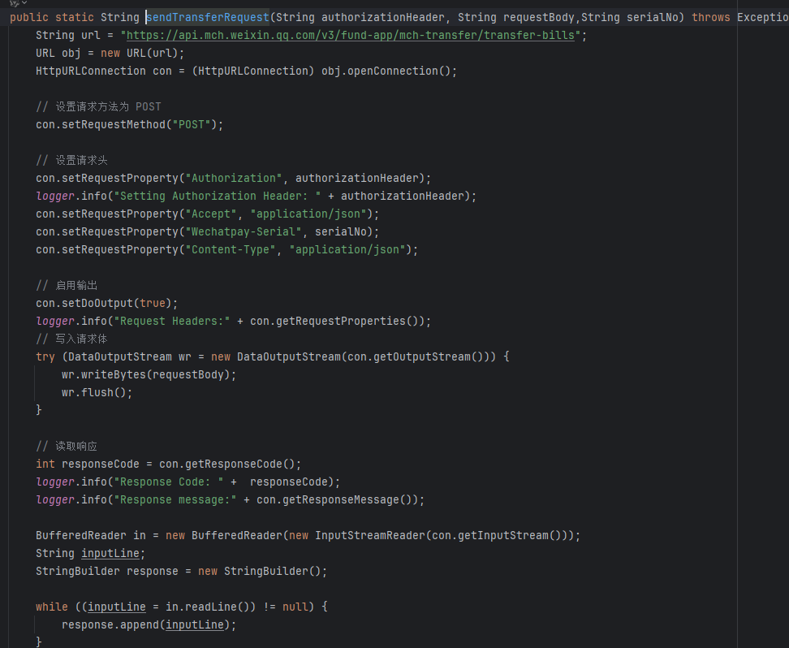Screen dimensions: 789x648
Task: Click the obj.openConnection() call
Action: click(x=386, y=71)
